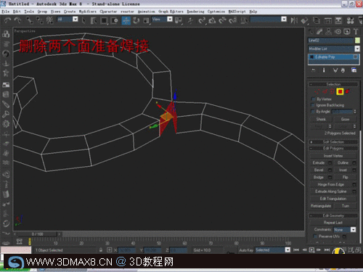363x272 pixels.
Task: Switch to Edge sub-object level
Action: [325, 91]
